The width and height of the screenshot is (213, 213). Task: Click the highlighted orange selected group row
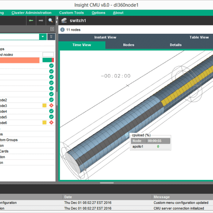(x=20, y=60)
